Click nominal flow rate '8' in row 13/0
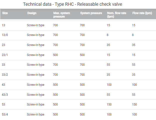156x120 pixels. point(107,35)
